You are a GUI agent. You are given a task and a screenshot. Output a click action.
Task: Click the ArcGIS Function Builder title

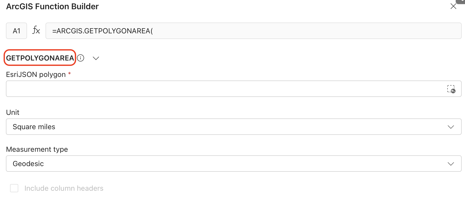click(52, 6)
